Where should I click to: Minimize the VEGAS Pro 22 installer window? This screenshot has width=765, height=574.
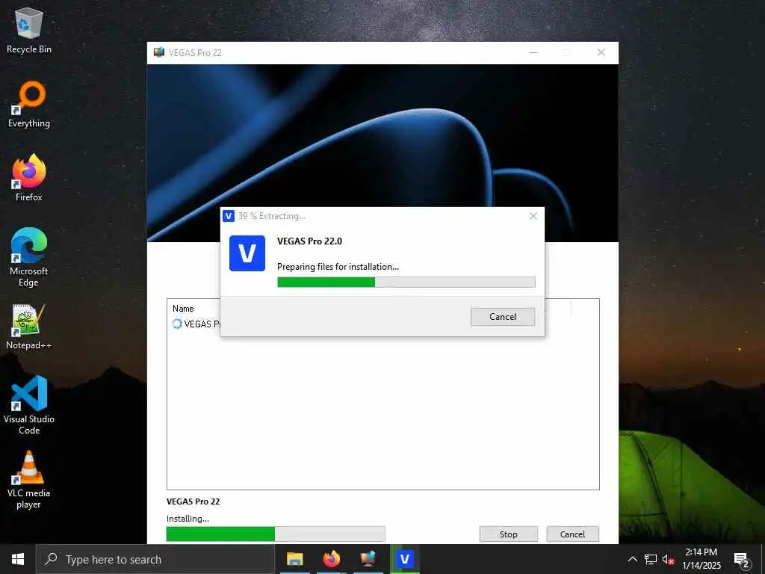533,52
